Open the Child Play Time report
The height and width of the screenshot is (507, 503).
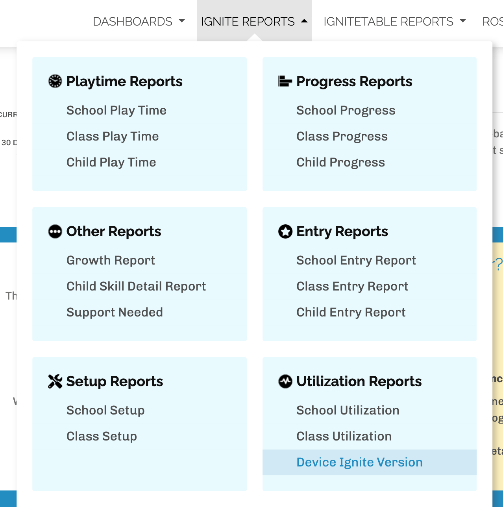111,162
